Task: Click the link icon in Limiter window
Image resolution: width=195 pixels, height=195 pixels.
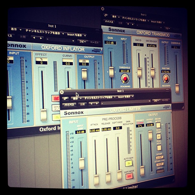Action: coord(65,99)
